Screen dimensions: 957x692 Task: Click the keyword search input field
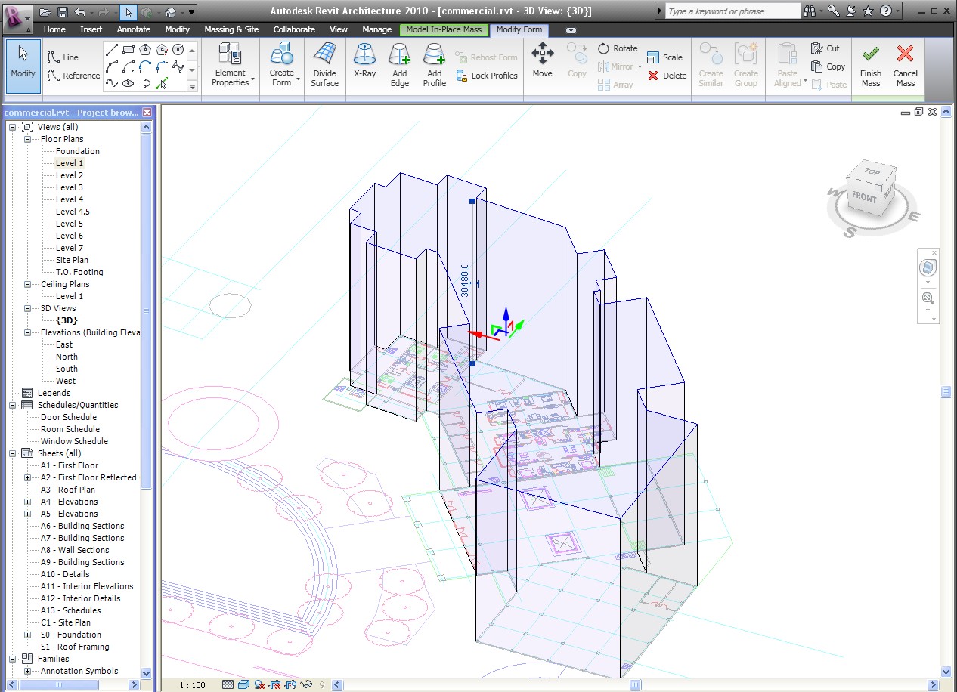coord(731,11)
